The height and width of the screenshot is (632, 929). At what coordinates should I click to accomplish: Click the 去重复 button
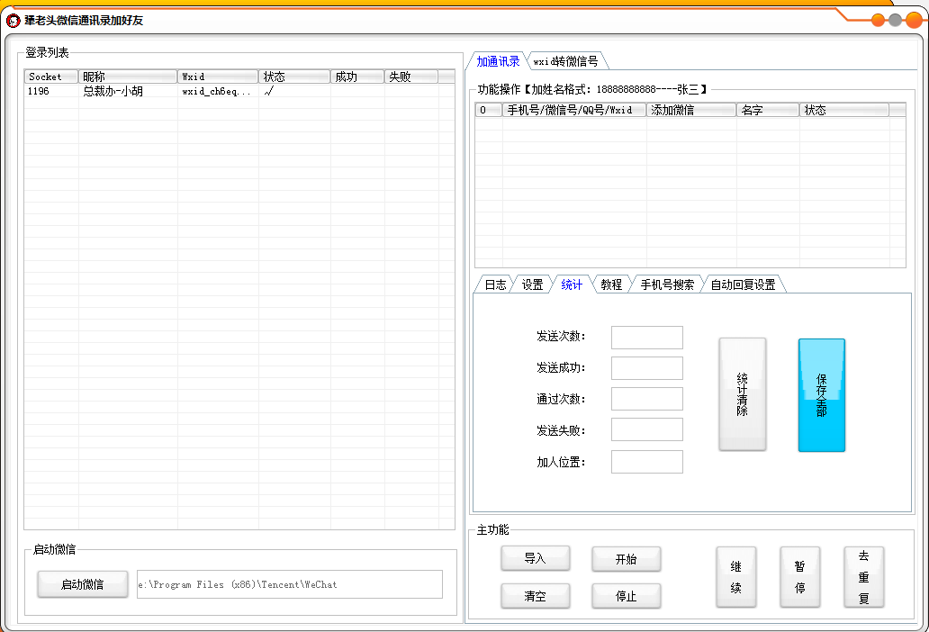pyautogui.click(x=864, y=577)
